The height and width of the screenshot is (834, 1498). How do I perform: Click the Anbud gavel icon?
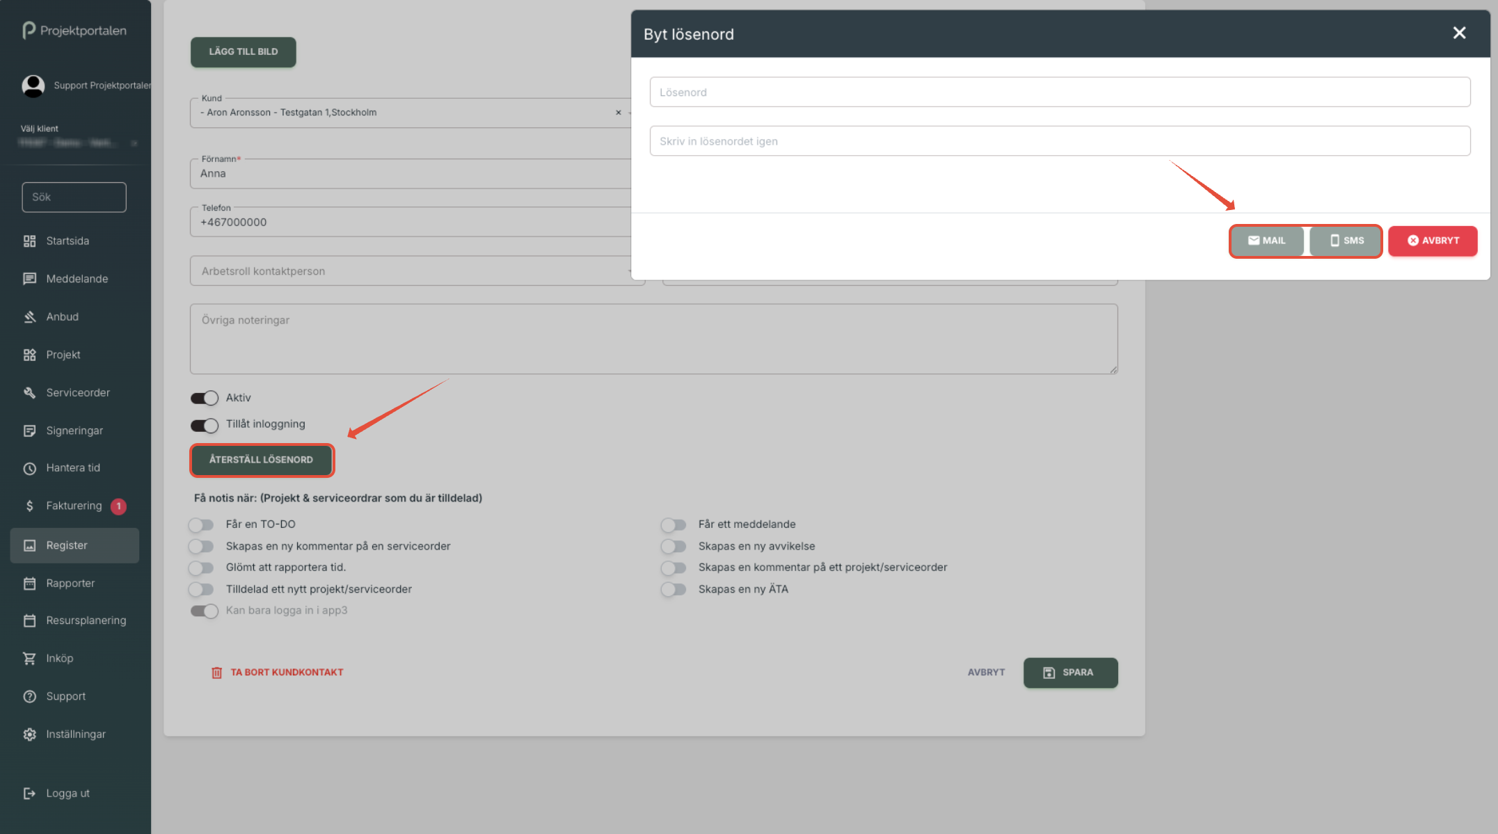click(29, 317)
